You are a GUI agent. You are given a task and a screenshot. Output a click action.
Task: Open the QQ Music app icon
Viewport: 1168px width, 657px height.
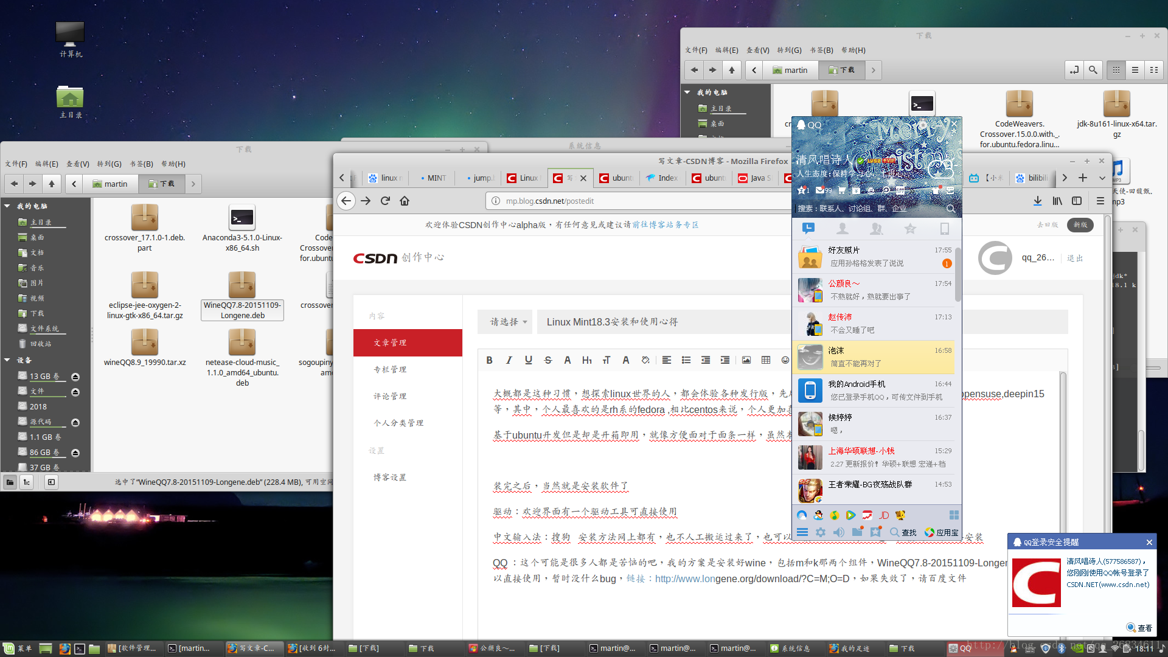[x=835, y=515]
